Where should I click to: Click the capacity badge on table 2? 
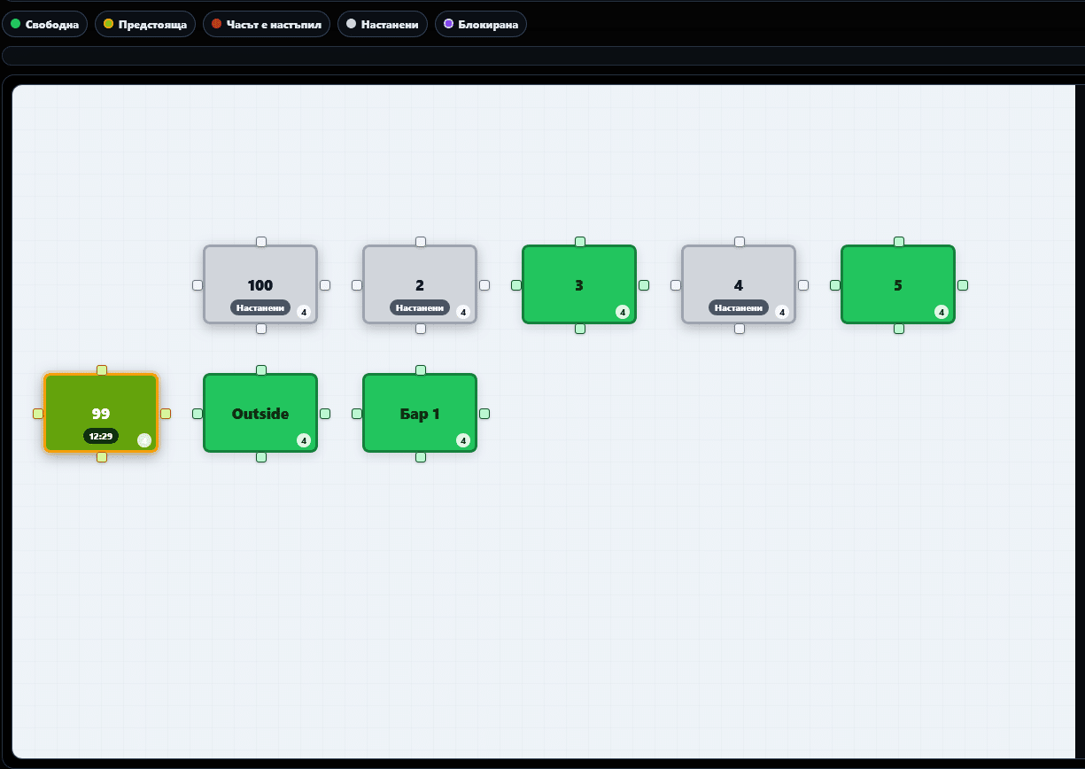click(x=463, y=312)
